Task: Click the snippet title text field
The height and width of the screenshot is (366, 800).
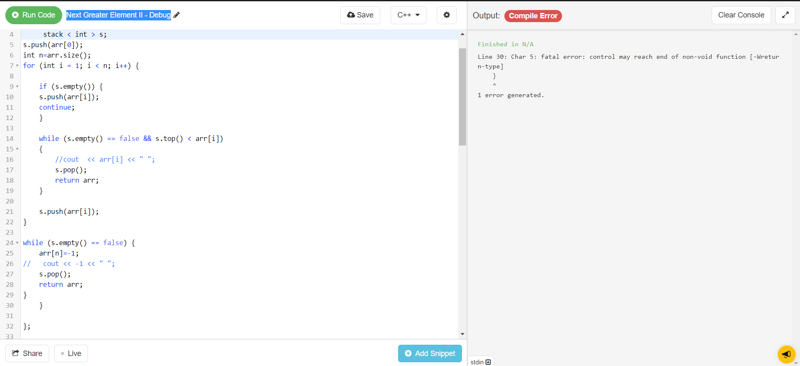Action: click(x=118, y=15)
